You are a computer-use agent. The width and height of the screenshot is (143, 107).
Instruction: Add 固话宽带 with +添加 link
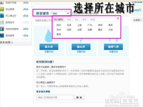25,36
